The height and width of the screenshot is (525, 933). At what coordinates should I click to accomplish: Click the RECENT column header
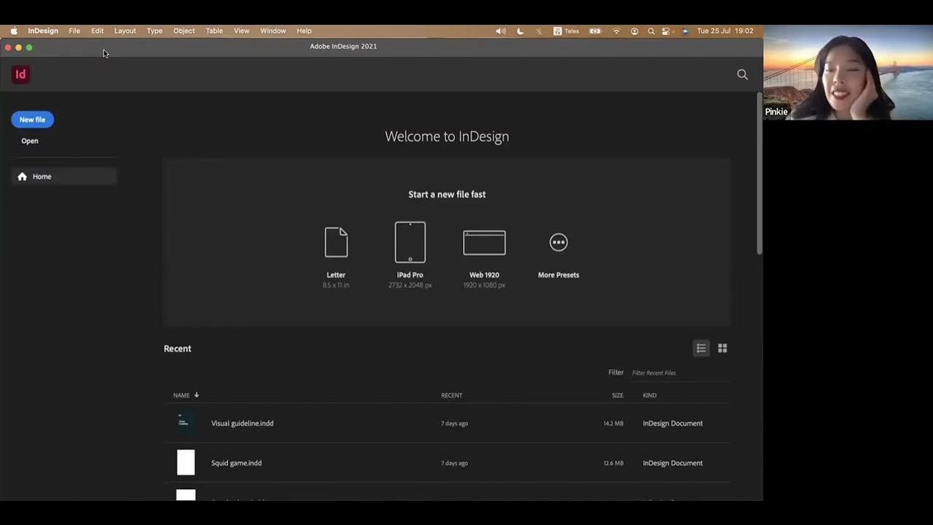[x=452, y=395]
